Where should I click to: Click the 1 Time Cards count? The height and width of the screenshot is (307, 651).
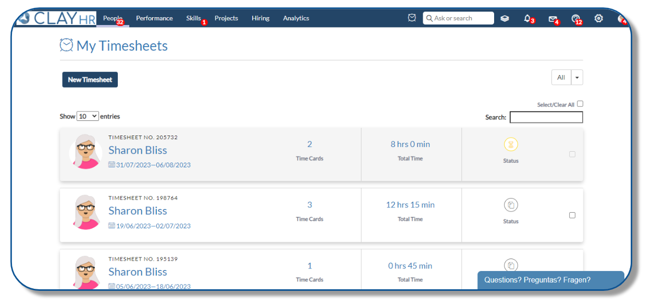pos(310,266)
